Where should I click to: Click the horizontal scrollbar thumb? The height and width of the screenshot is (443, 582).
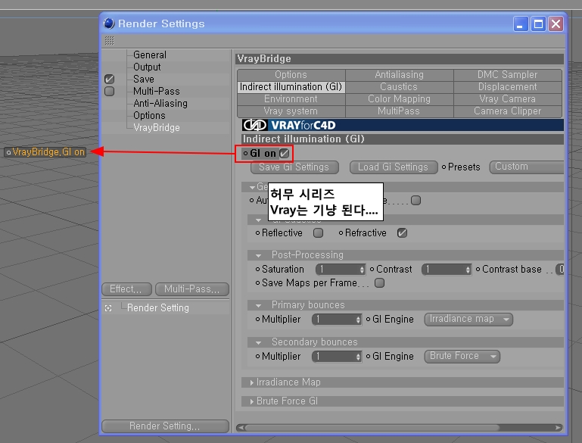point(372,428)
